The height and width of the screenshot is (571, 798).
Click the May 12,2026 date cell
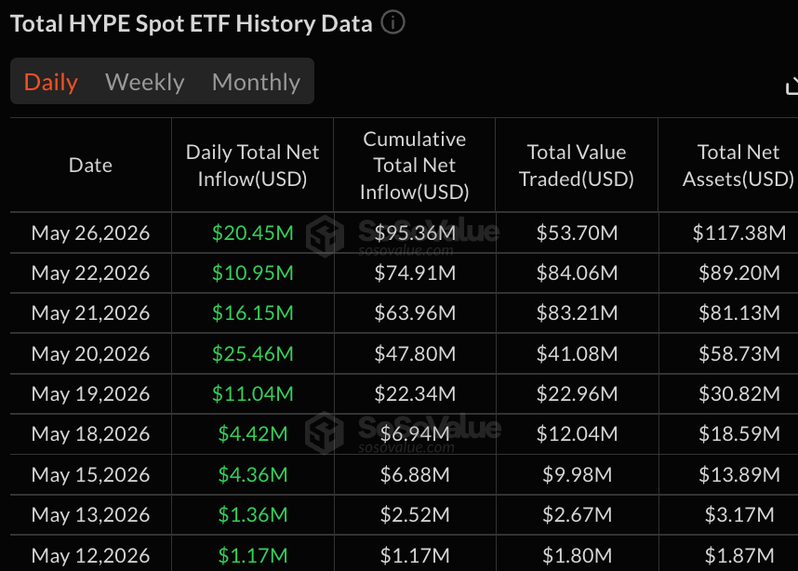click(90, 555)
